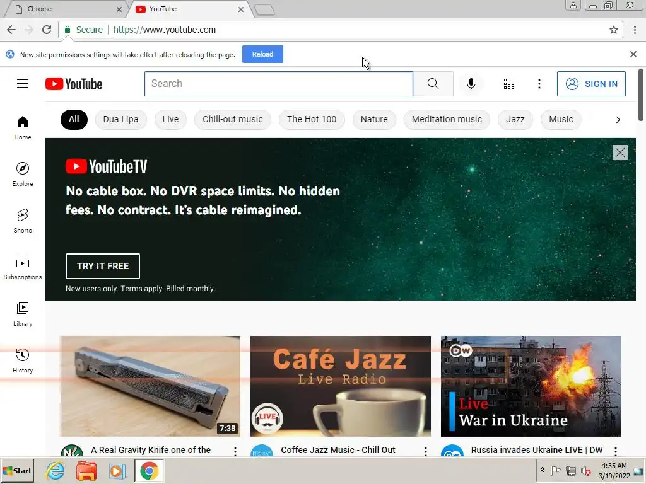
Task: Close the Chrome tab
Action: (119, 9)
